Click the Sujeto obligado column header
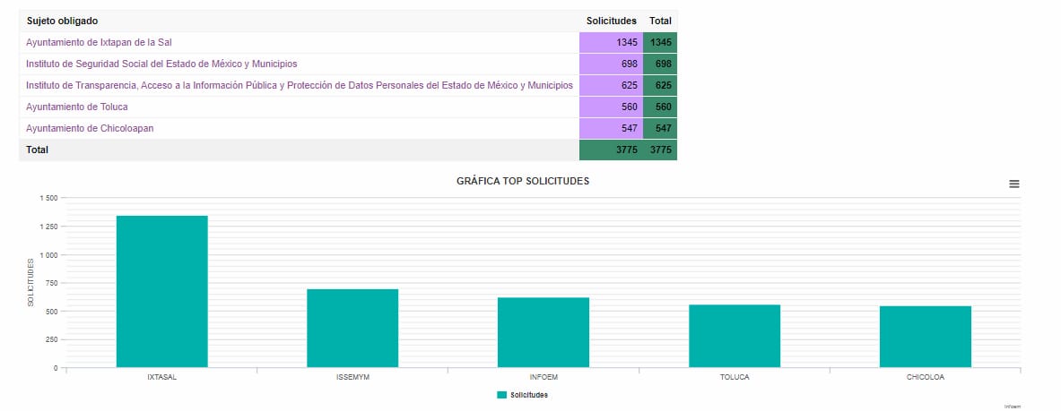Image resolution: width=1061 pixels, height=411 pixels. [x=63, y=21]
